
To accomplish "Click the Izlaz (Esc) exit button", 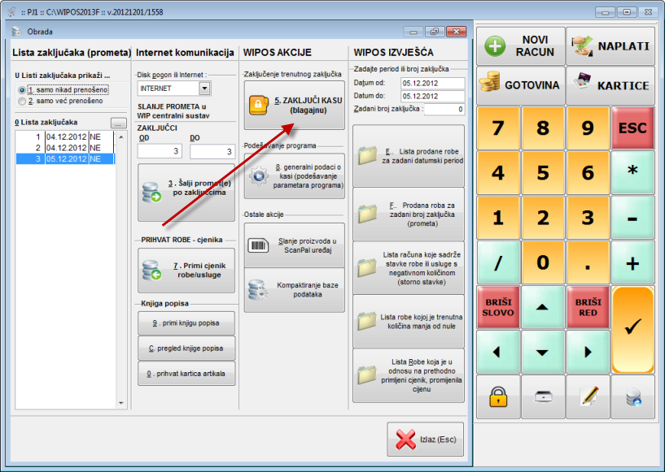I will coord(425,440).
